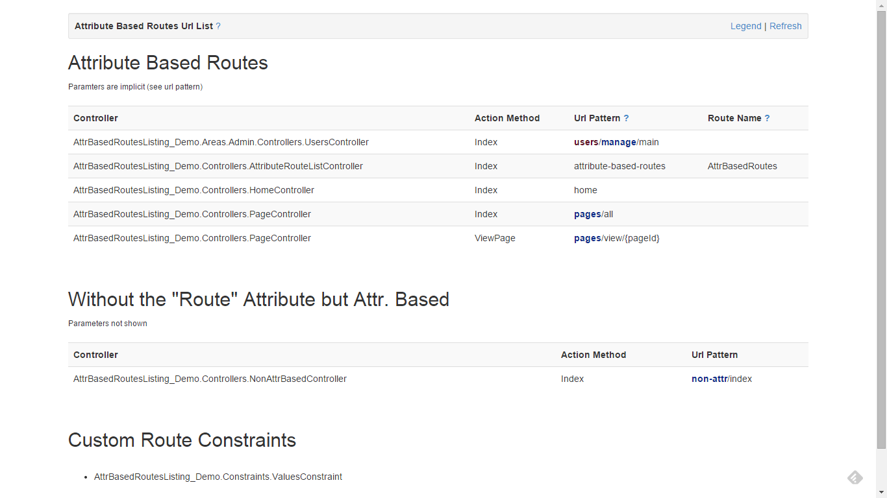Click the question mark next to Url Pattern
The width and height of the screenshot is (887, 498).
626,118
